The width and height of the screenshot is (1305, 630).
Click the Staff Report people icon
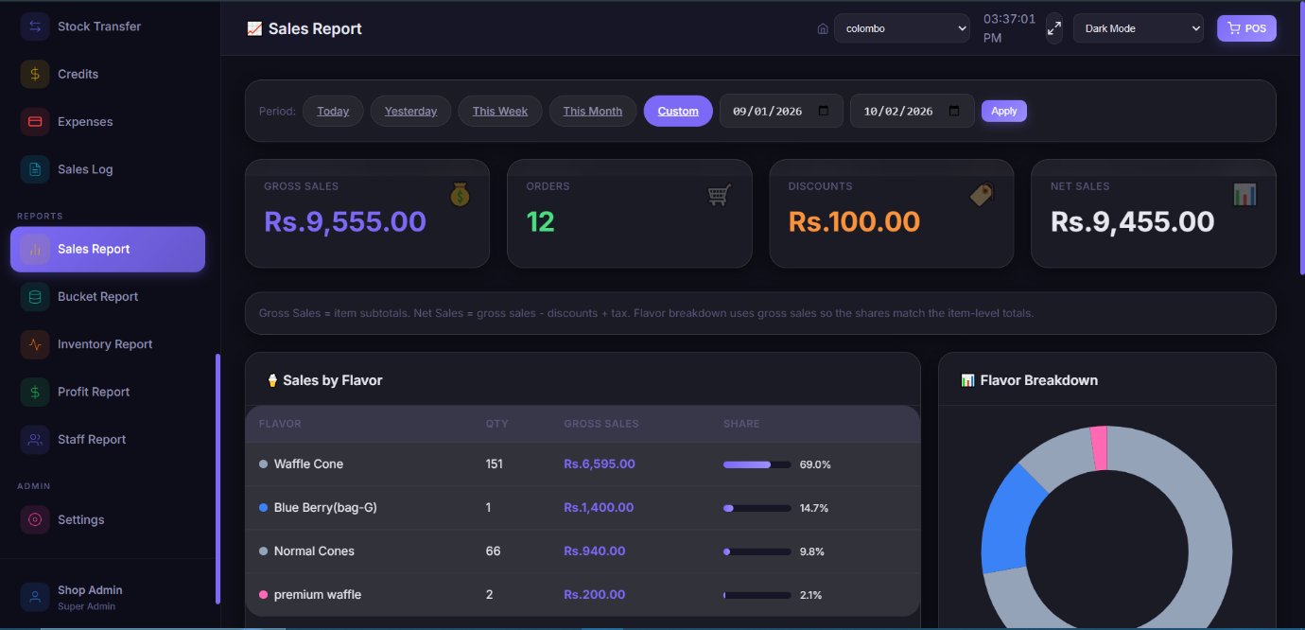pyautogui.click(x=35, y=439)
